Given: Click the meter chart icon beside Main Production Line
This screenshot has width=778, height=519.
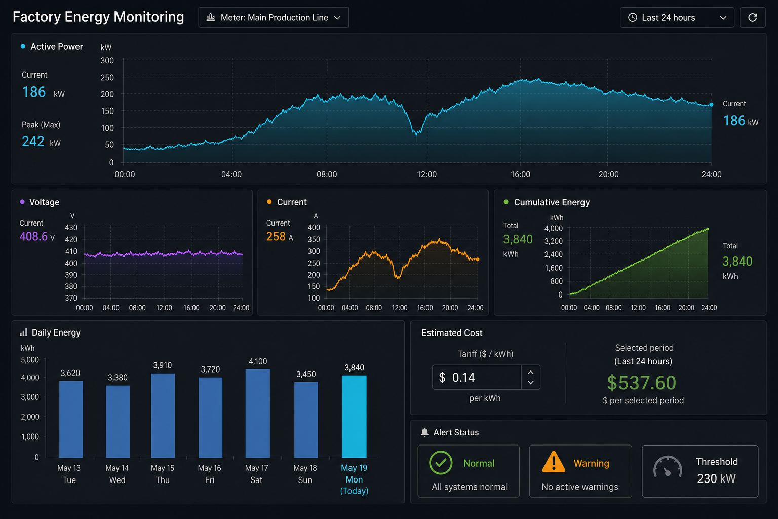Looking at the screenshot, I should point(211,18).
